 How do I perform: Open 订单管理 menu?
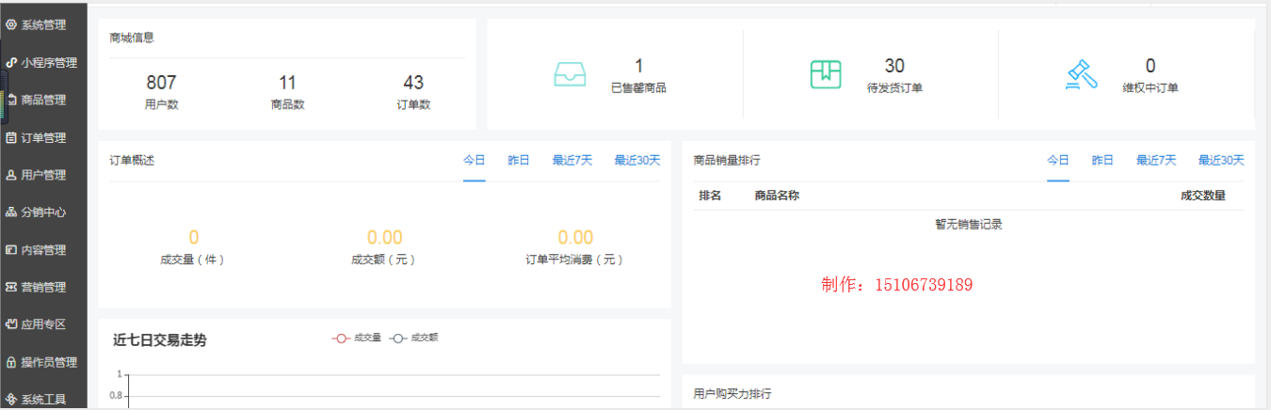pos(43,137)
